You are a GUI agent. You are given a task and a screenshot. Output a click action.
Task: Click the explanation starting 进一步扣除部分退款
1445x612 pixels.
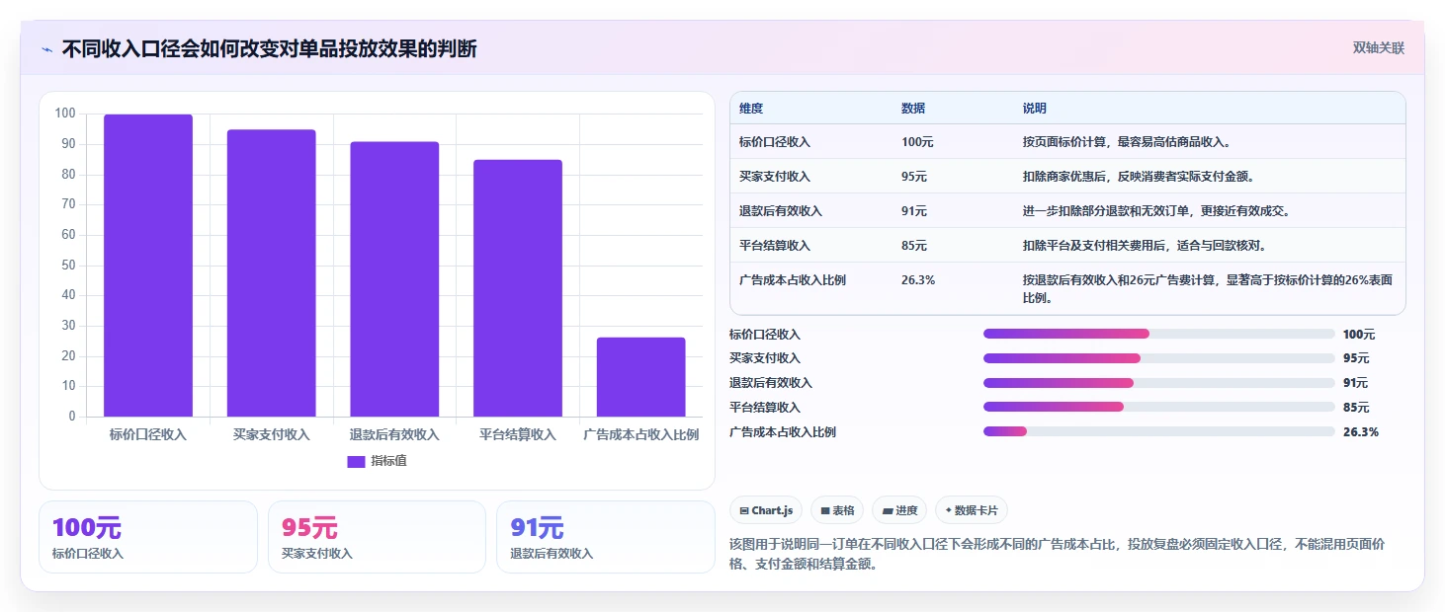[x=1156, y=211]
